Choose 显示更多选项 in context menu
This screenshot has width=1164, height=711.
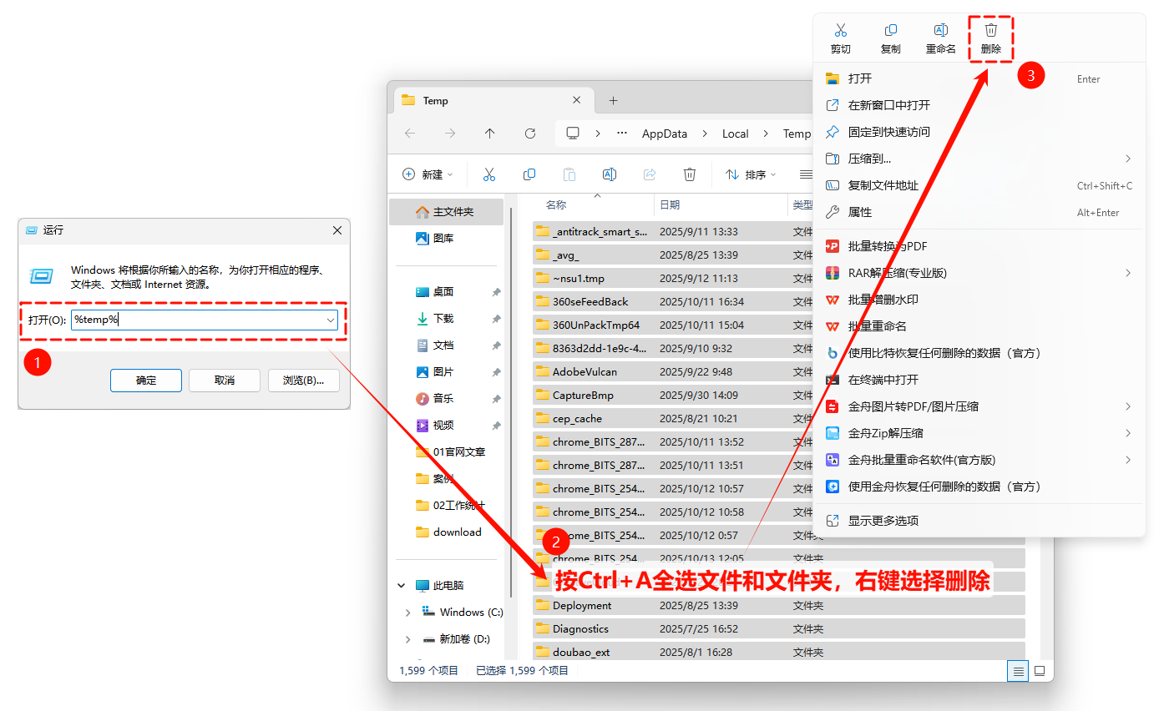(x=883, y=521)
